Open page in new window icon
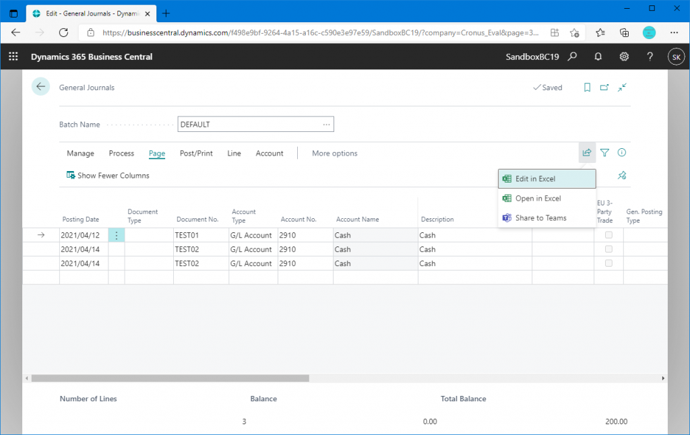This screenshot has width=690, height=435. coord(604,88)
